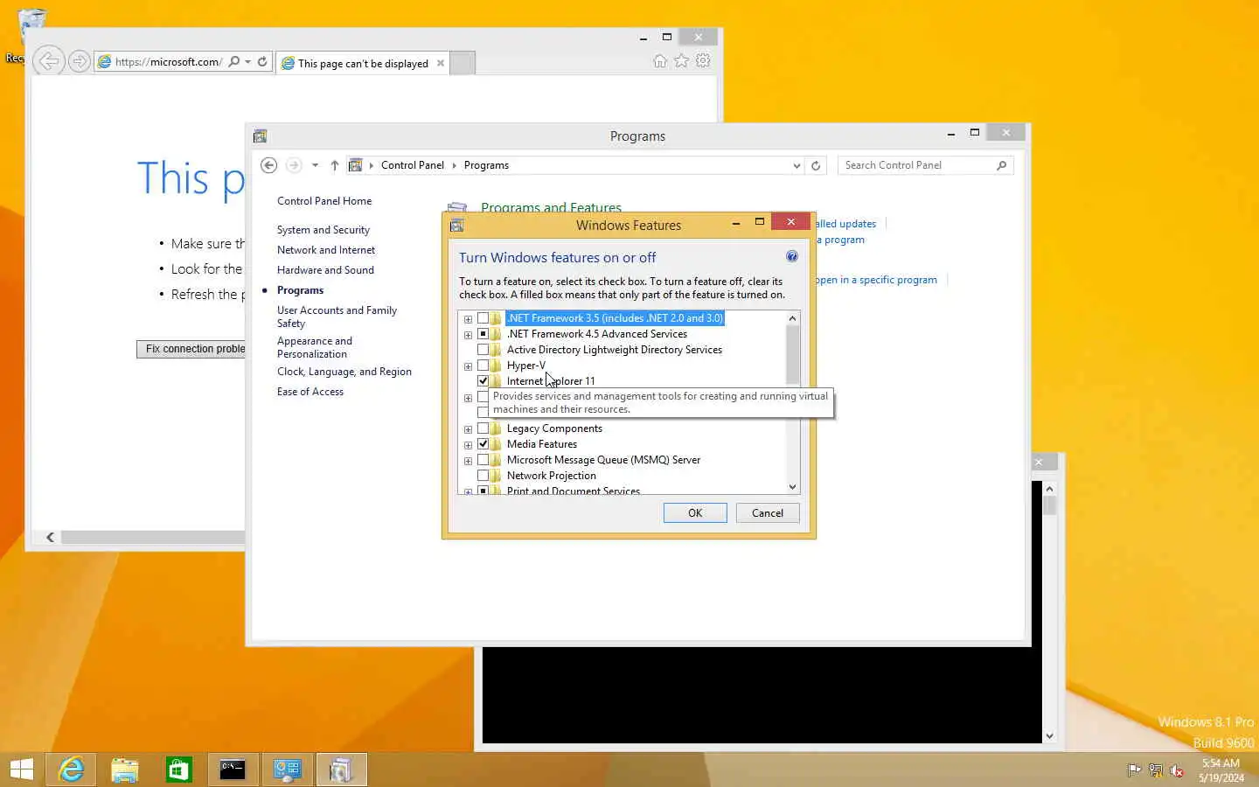Switch to Command Prompt taskbar icon

tap(233, 770)
